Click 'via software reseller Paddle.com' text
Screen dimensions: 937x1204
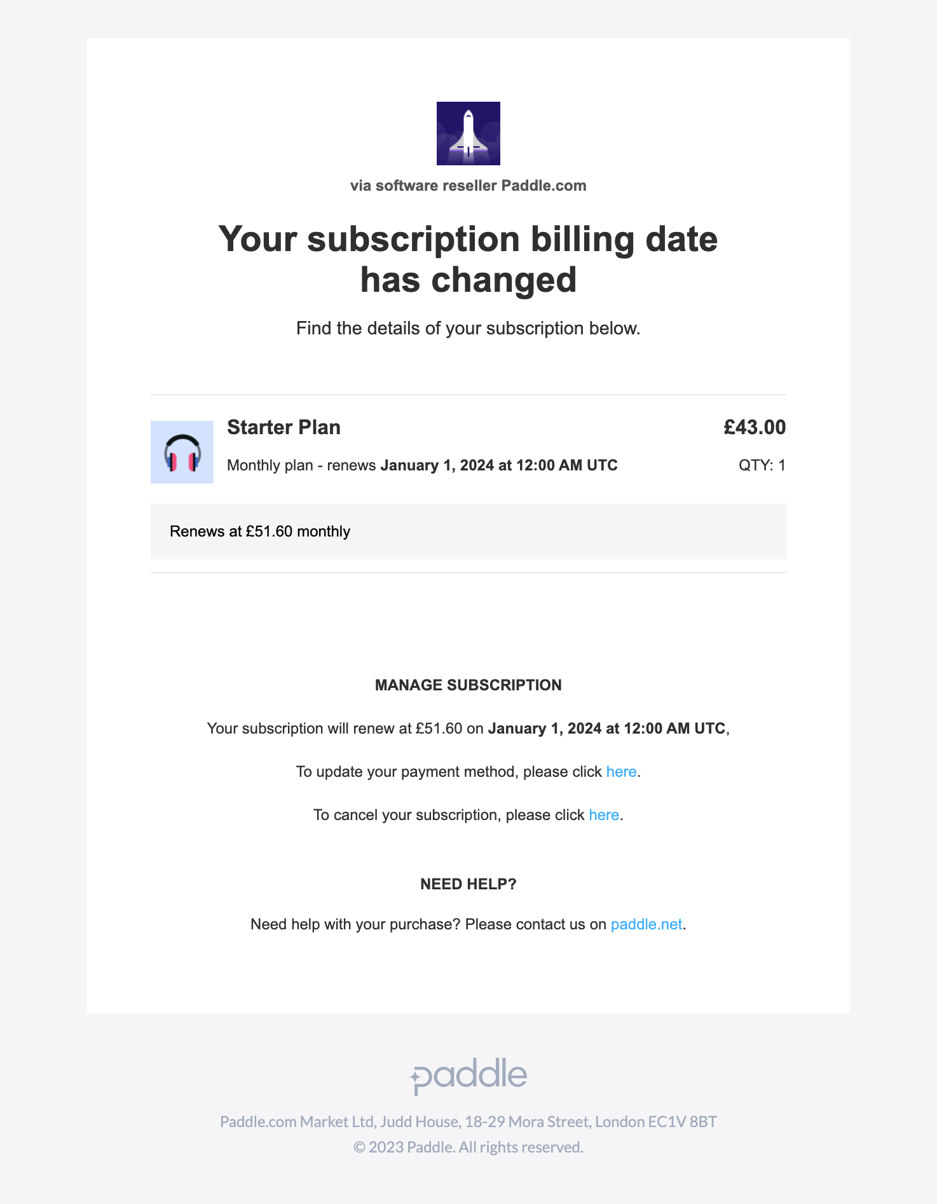point(469,186)
